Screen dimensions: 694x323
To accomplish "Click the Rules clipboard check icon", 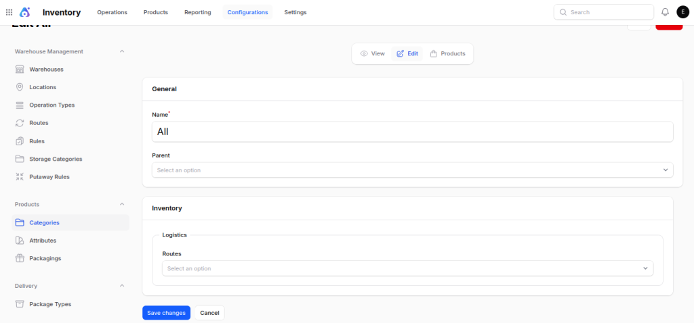I will point(20,141).
